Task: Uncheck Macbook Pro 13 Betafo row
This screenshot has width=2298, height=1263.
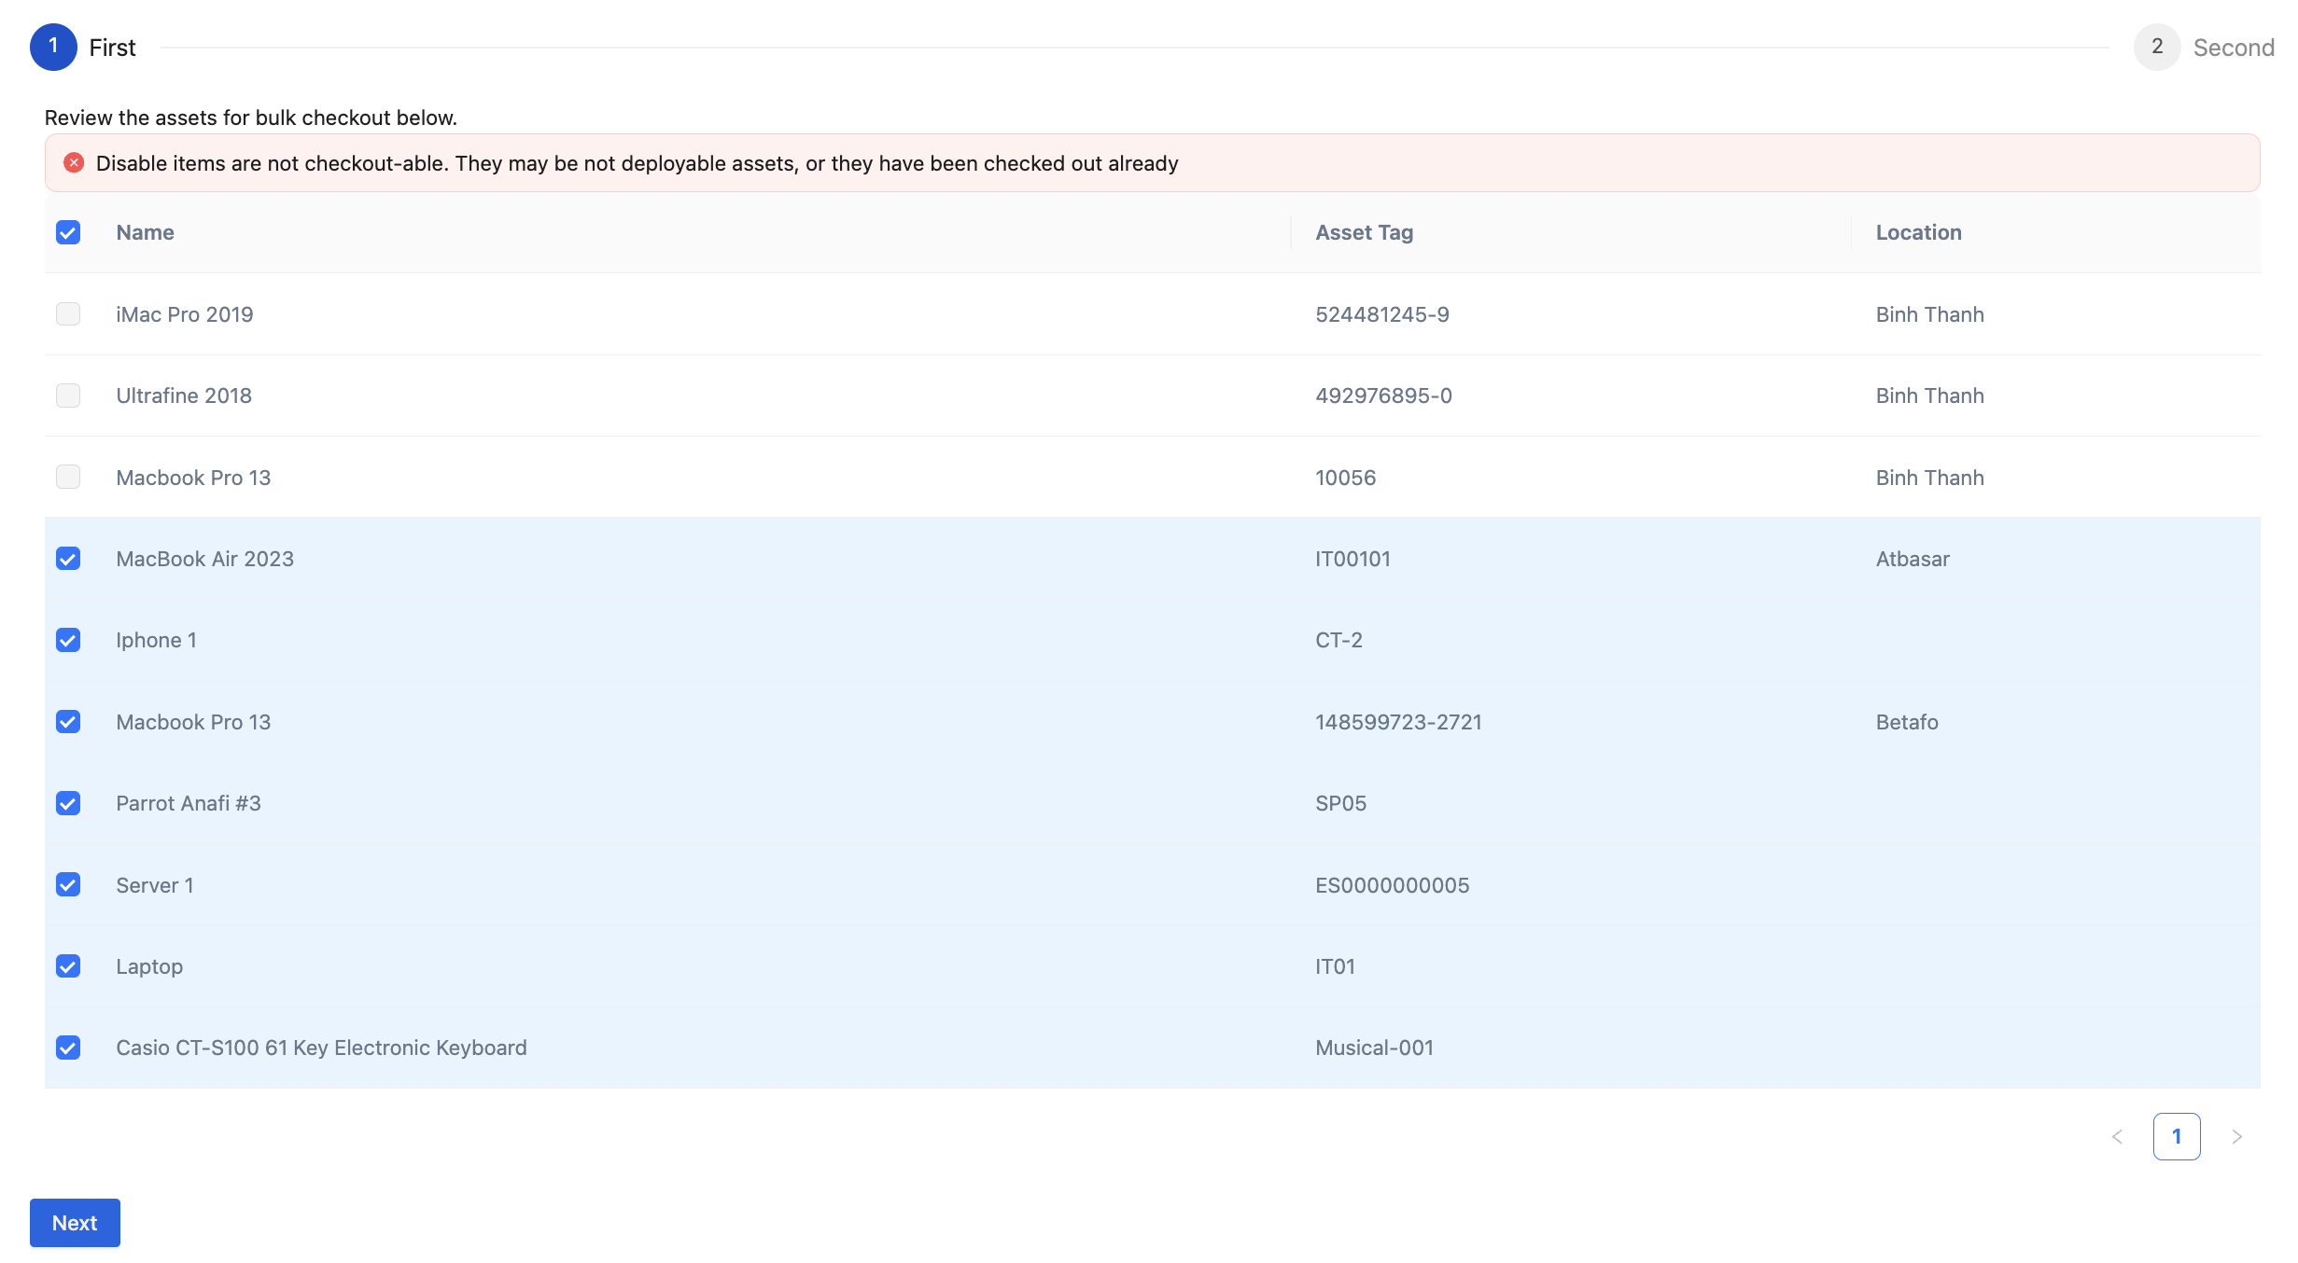Action: point(68,722)
